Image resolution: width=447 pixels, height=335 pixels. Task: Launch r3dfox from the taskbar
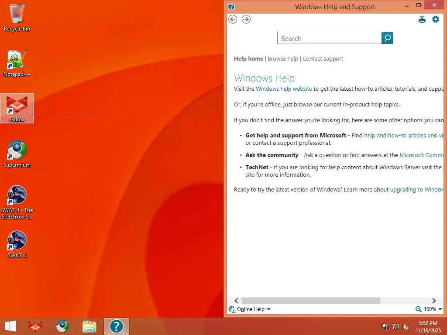coord(35,326)
